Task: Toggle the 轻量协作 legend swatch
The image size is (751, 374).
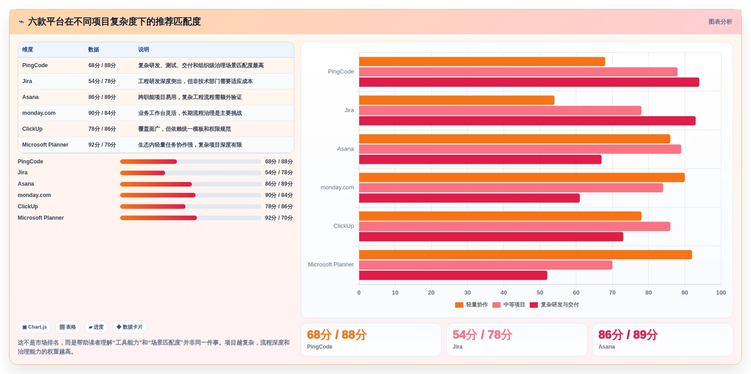Action: click(459, 305)
